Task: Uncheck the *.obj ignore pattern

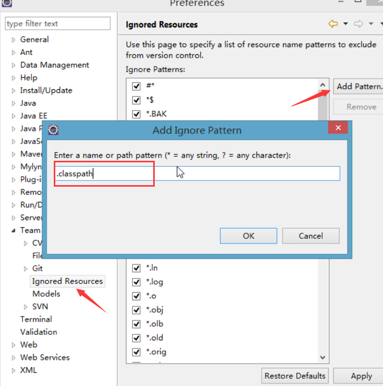Action: [136, 310]
